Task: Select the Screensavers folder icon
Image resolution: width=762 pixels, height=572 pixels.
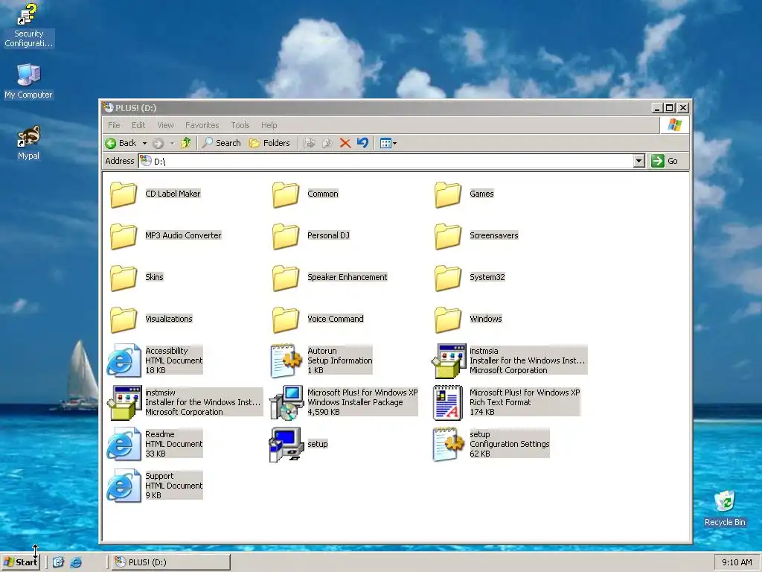Action: pyautogui.click(x=448, y=236)
